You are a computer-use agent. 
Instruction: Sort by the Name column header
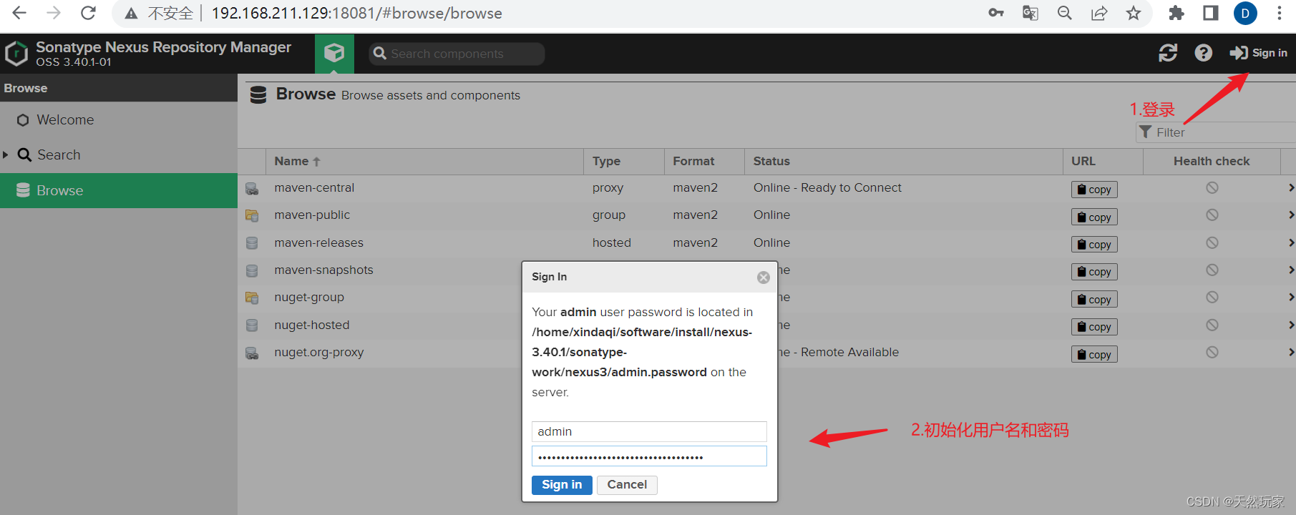(424, 162)
